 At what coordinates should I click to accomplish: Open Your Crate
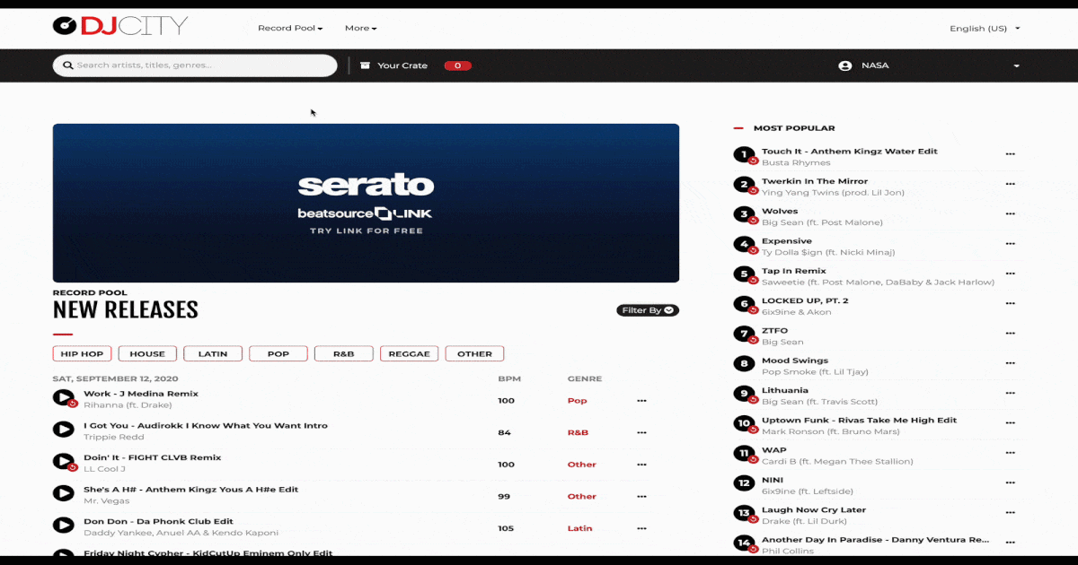(x=402, y=65)
